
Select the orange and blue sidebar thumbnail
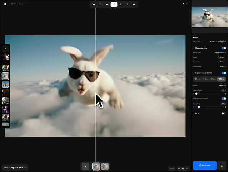(5, 85)
